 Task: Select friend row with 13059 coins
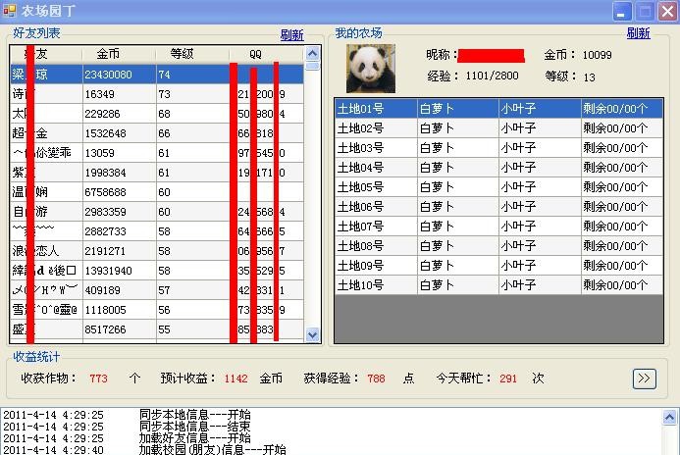pos(157,153)
